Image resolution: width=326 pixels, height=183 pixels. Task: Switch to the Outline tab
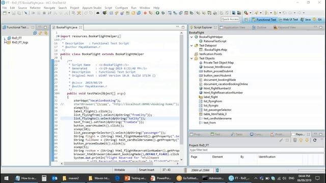259,27
